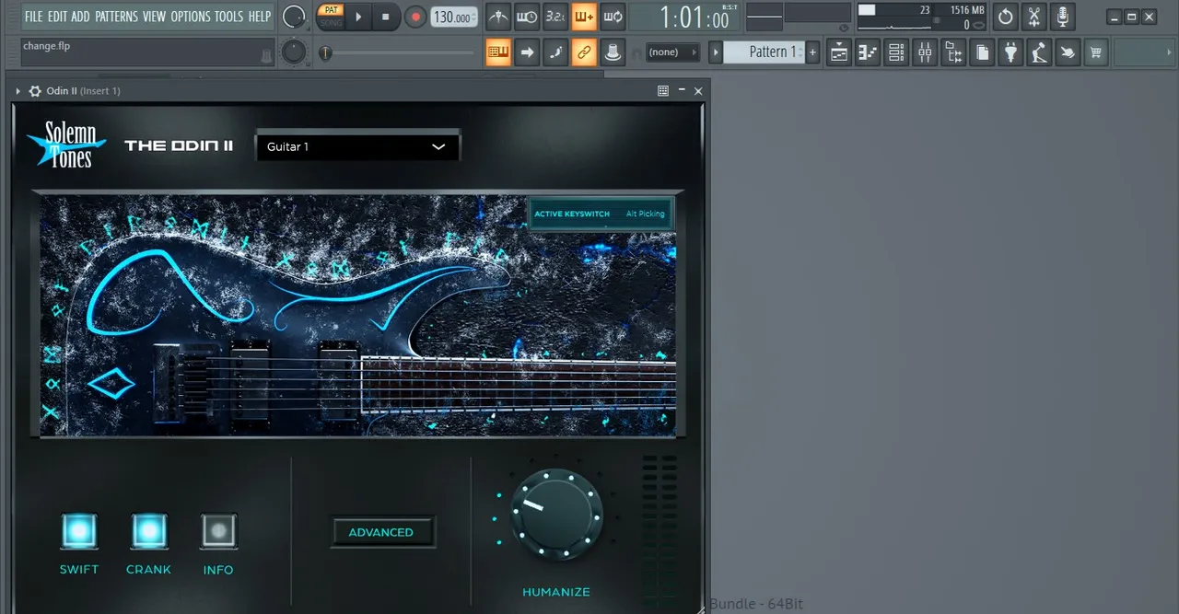Open the project picker pages icon
The width and height of the screenshot is (1179, 614).
click(x=982, y=52)
